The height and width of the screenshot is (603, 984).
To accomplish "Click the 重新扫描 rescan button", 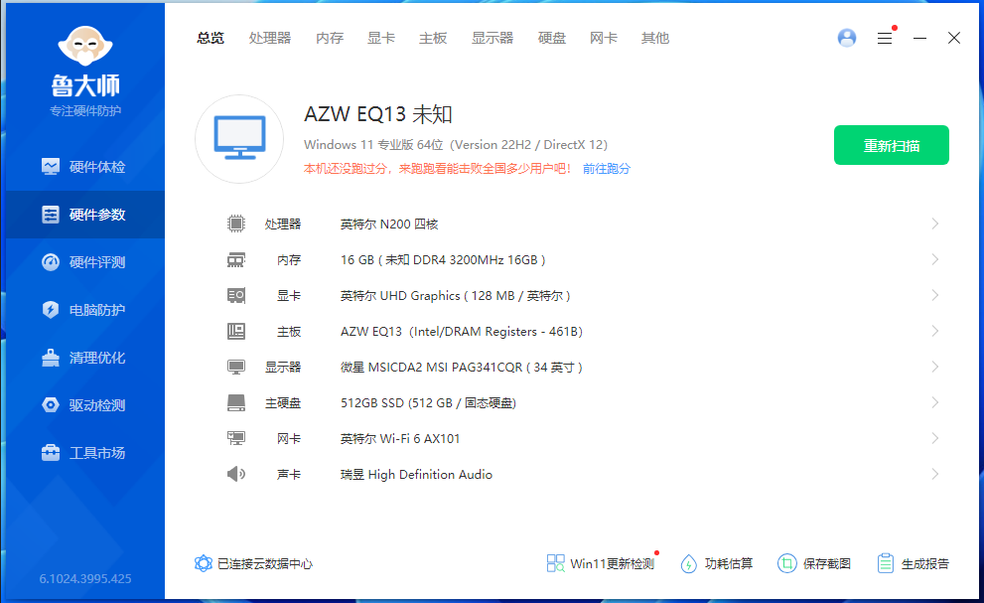I will click(x=891, y=145).
